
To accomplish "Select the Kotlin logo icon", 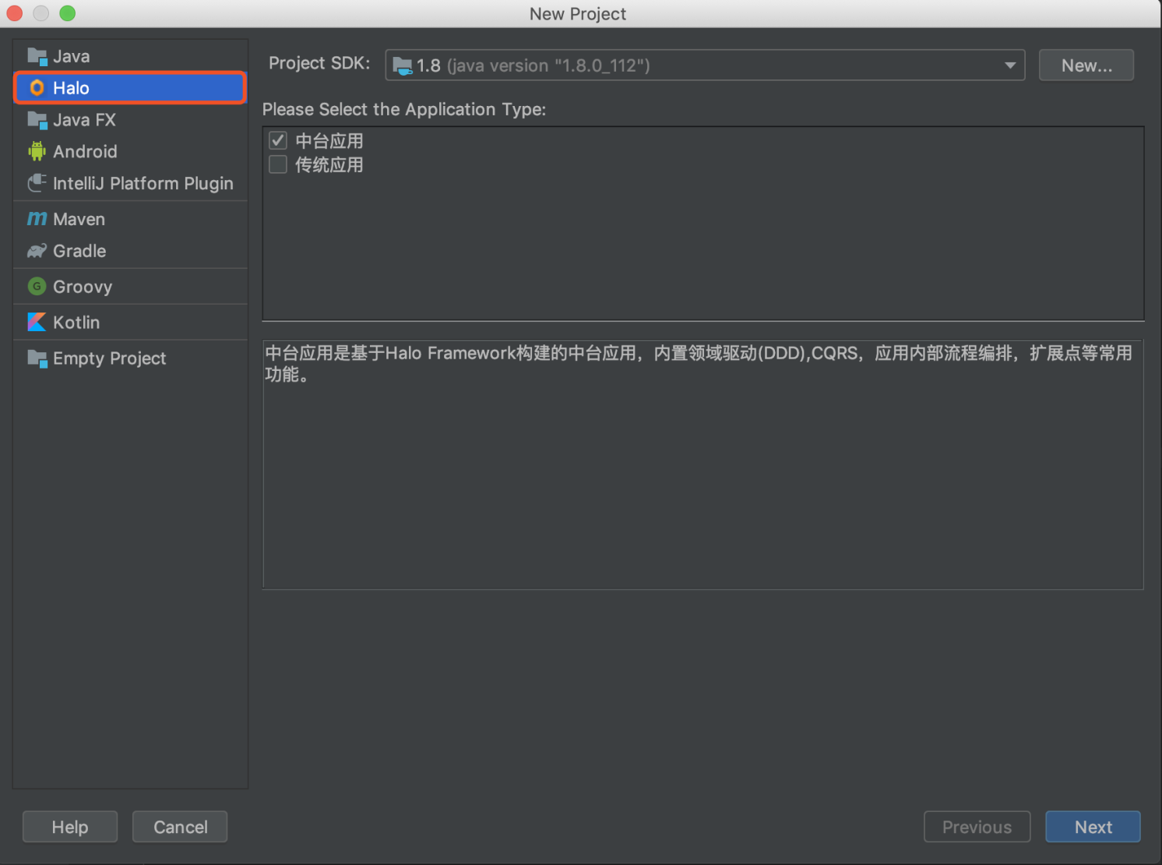I will pos(37,323).
